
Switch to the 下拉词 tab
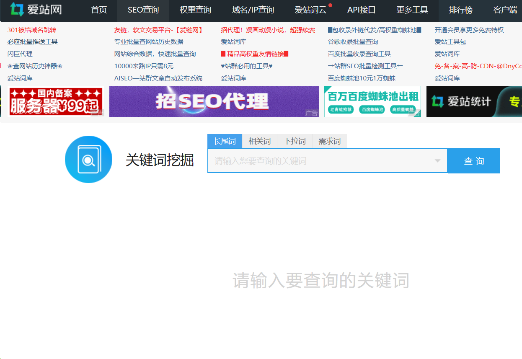tap(295, 141)
